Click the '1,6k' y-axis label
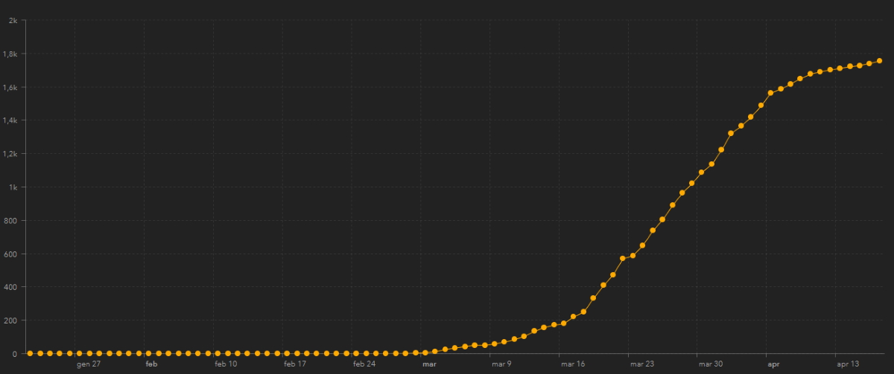 pyautogui.click(x=12, y=87)
